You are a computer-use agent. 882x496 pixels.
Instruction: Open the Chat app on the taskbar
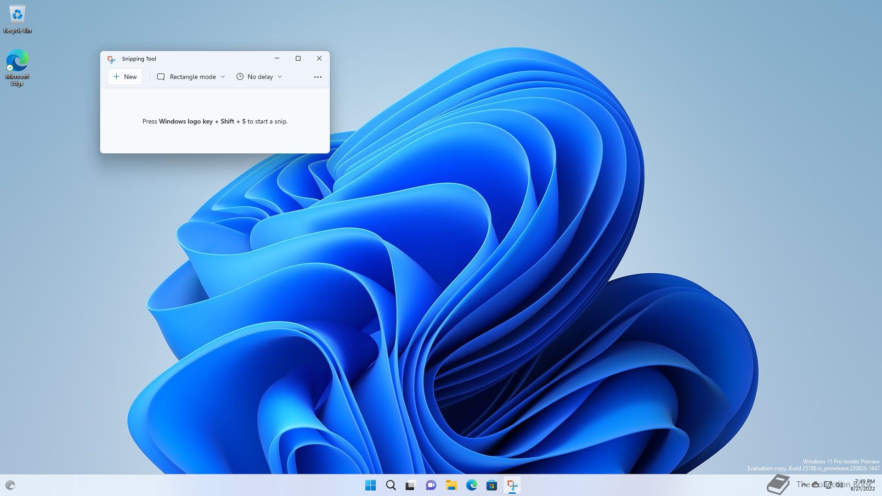point(431,485)
